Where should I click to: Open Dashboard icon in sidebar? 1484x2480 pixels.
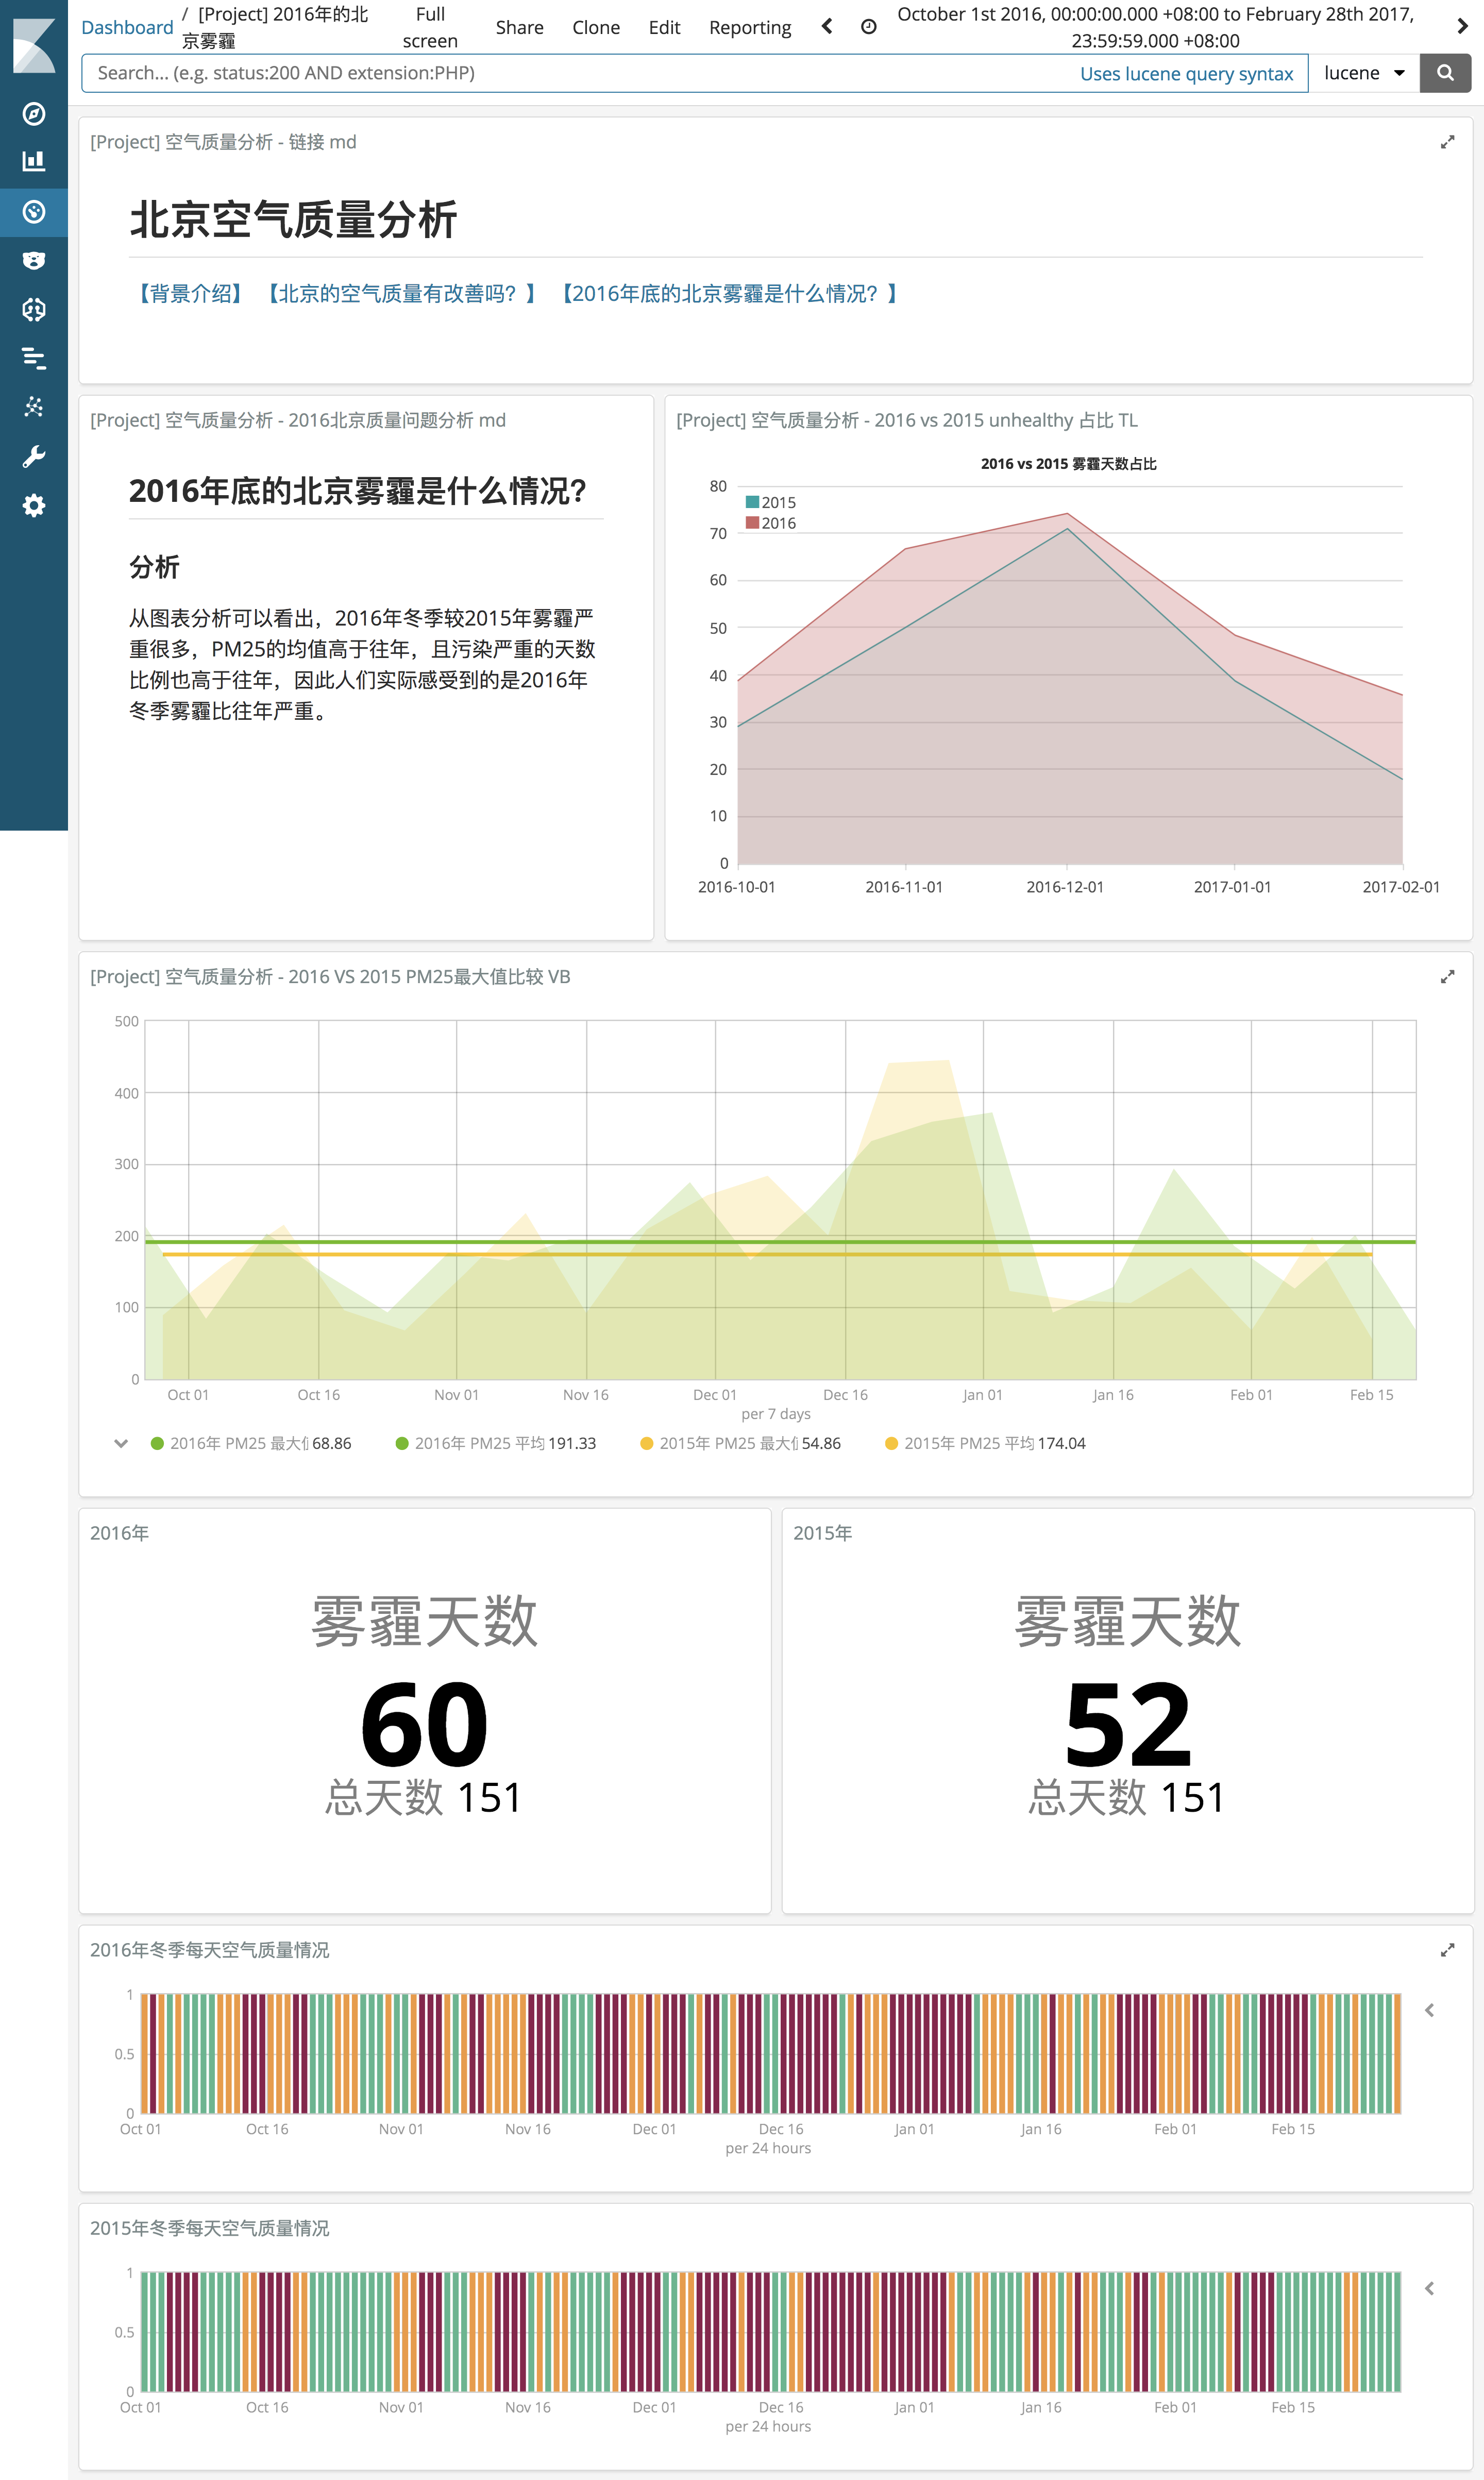tap(34, 212)
